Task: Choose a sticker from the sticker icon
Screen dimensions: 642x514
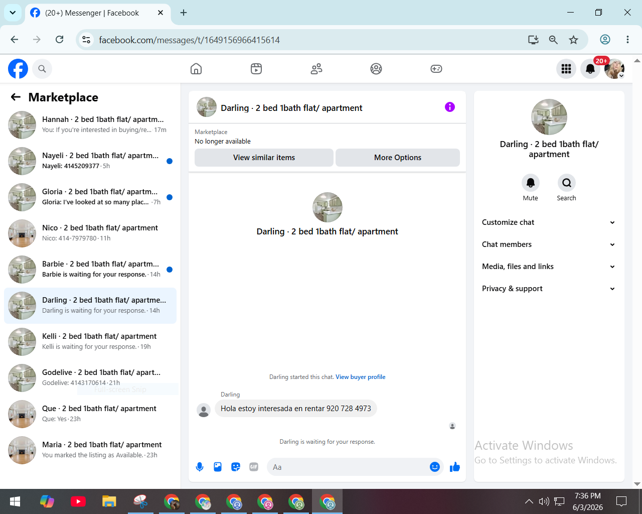Action: tap(236, 467)
